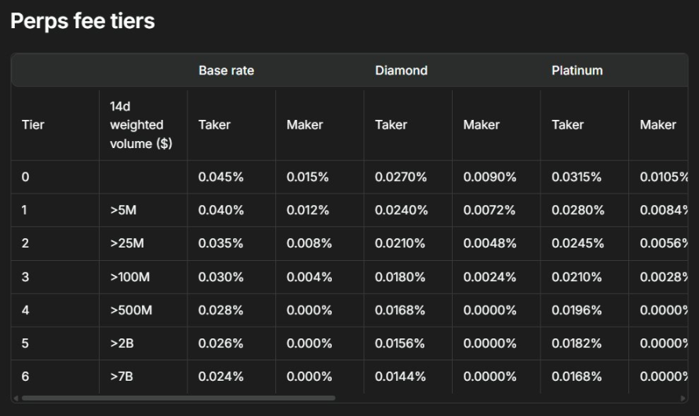Click the Taker header under Base rate
Image resolution: width=699 pixels, height=416 pixels.
click(x=214, y=125)
